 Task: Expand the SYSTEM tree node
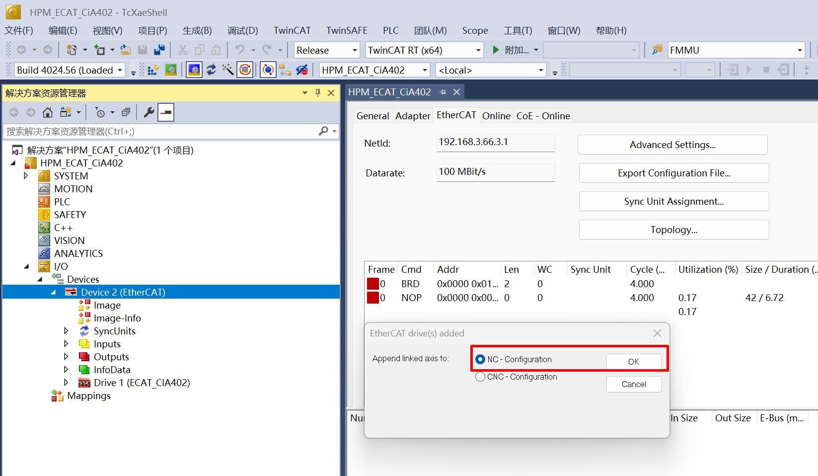pyautogui.click(x=26, y=175)
